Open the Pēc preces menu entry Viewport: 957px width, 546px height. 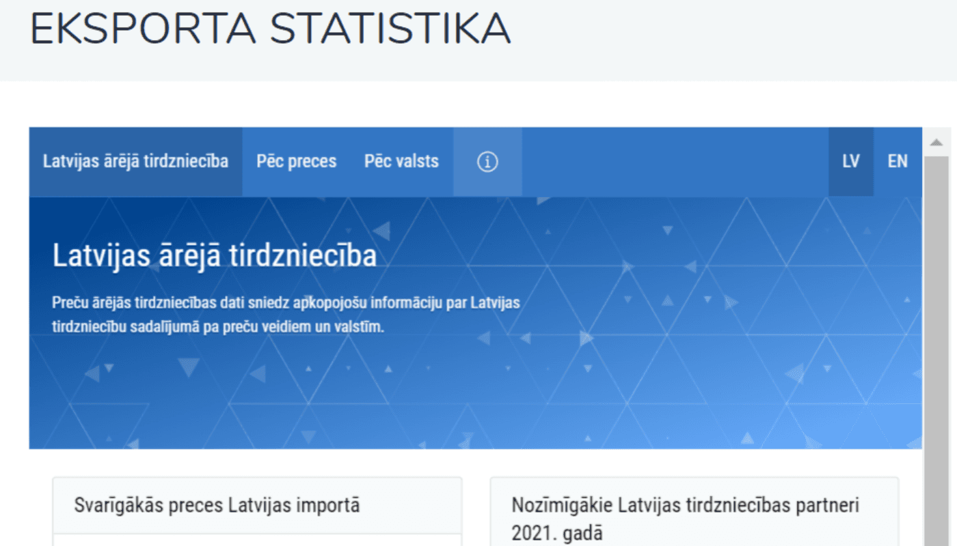click(297, 161)
